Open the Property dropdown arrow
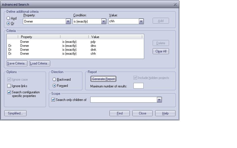 click(68, 21)
